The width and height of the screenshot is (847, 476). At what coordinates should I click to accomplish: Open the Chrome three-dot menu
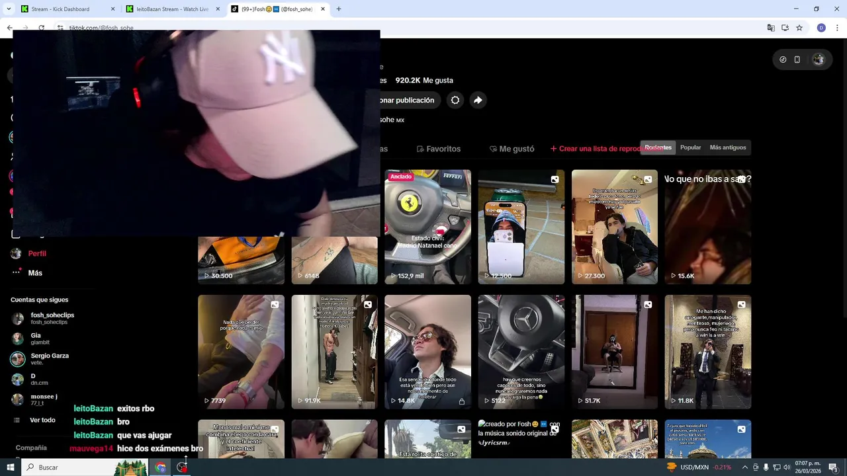(x=836, y=28)
